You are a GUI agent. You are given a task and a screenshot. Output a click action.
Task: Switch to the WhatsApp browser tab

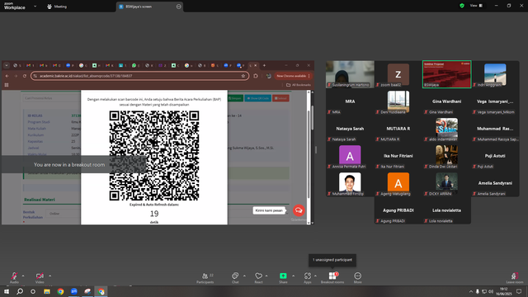click(135, 65)
